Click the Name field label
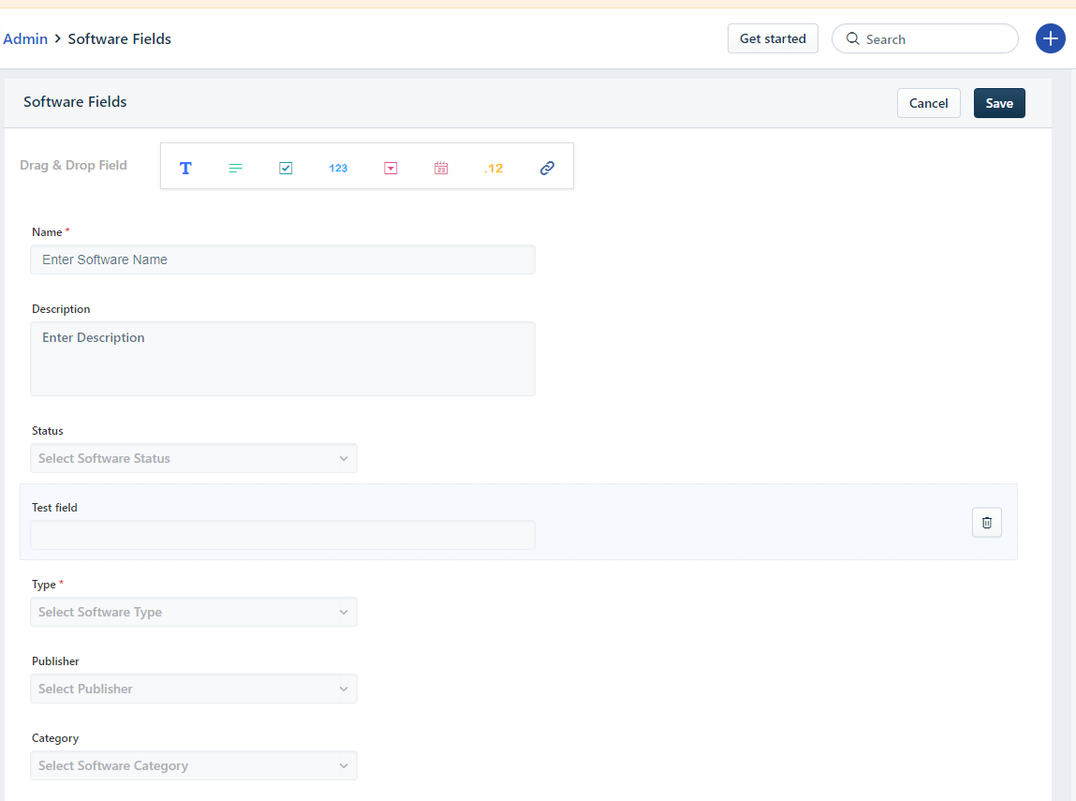Screen dimensions: 1076x801 click(47, 232)
